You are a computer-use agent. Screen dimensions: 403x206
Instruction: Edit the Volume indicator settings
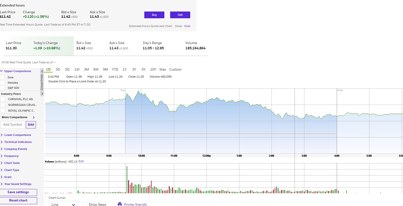[x=81, y=161]
